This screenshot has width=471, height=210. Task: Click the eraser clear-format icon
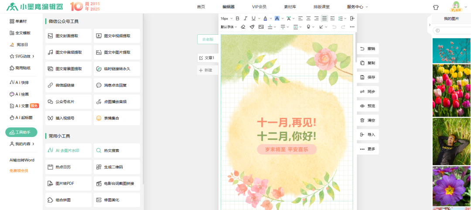pyautogui.click(x=243, y=27)
